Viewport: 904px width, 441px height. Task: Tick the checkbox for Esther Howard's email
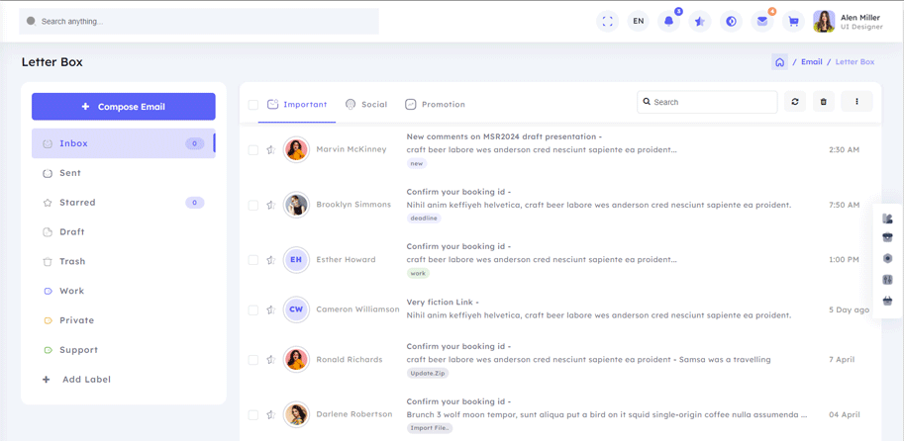coord(253,260)
